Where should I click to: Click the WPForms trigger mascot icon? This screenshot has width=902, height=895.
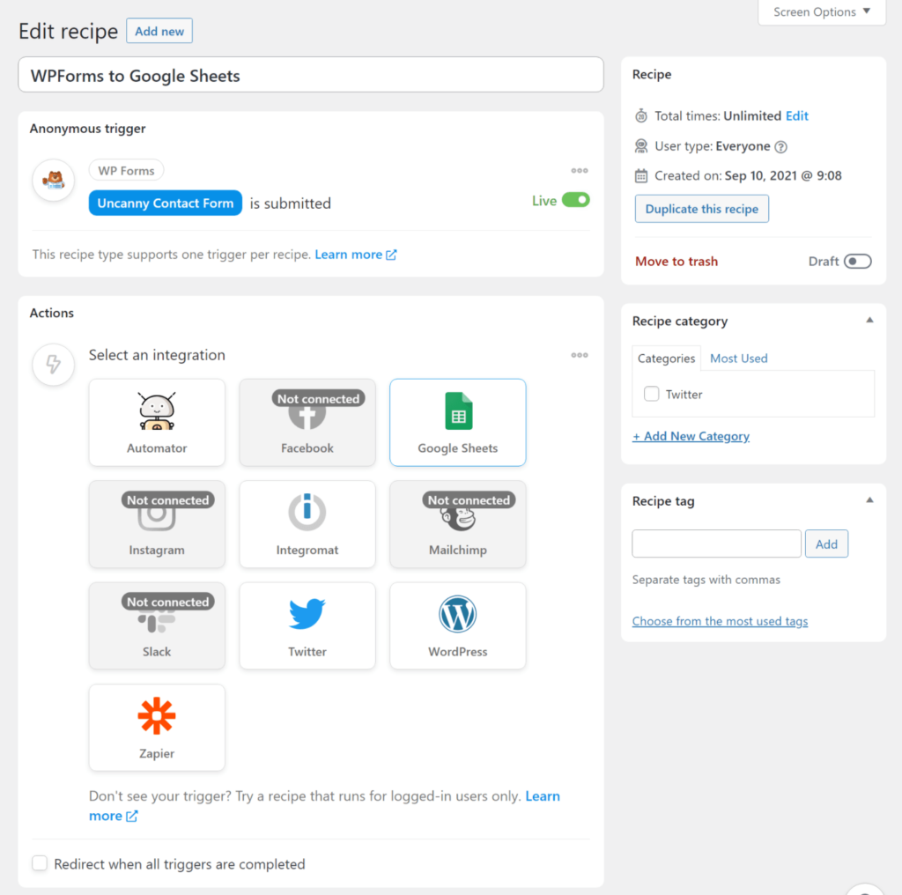pyautogui.click(x=54, y=180)
